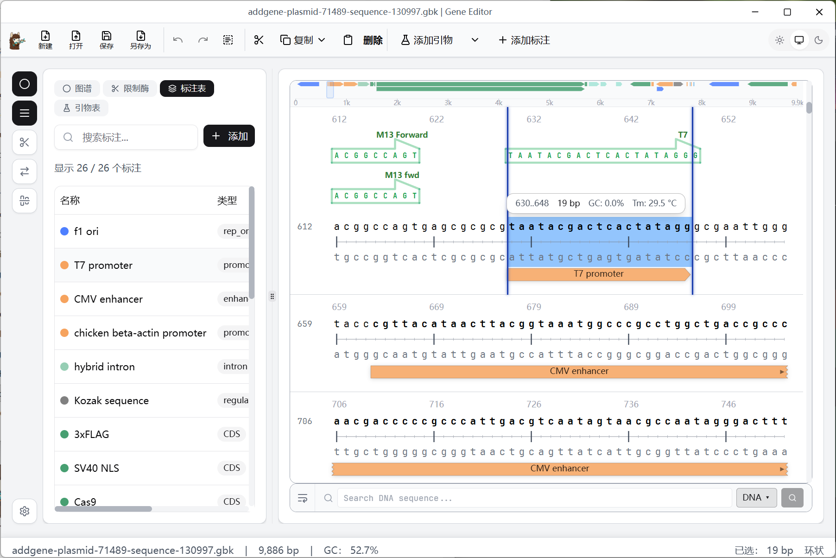Image resolution: width=836 pixels, height=558 pixels.
Task: Click the overview minimap viewport handle
Action: (330, 89)
